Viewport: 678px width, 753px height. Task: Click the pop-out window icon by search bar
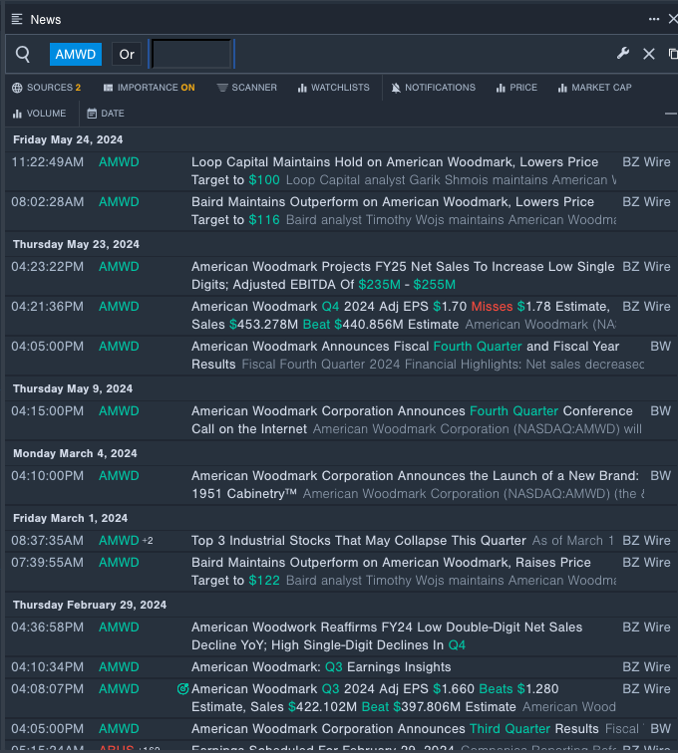coord(673,54)
